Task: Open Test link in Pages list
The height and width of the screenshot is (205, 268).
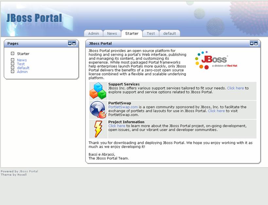Action: pyautogui.click(x=21, y=64)
